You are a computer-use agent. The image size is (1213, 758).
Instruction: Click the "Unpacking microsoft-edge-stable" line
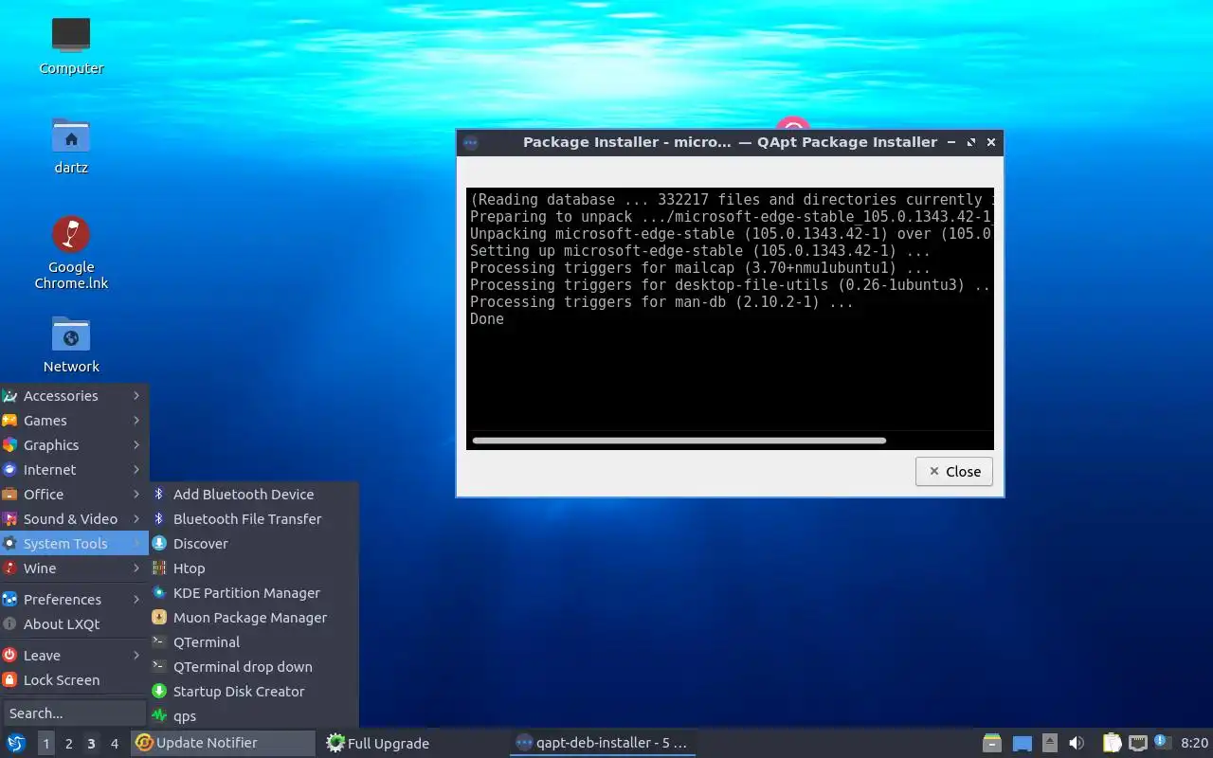731,234
